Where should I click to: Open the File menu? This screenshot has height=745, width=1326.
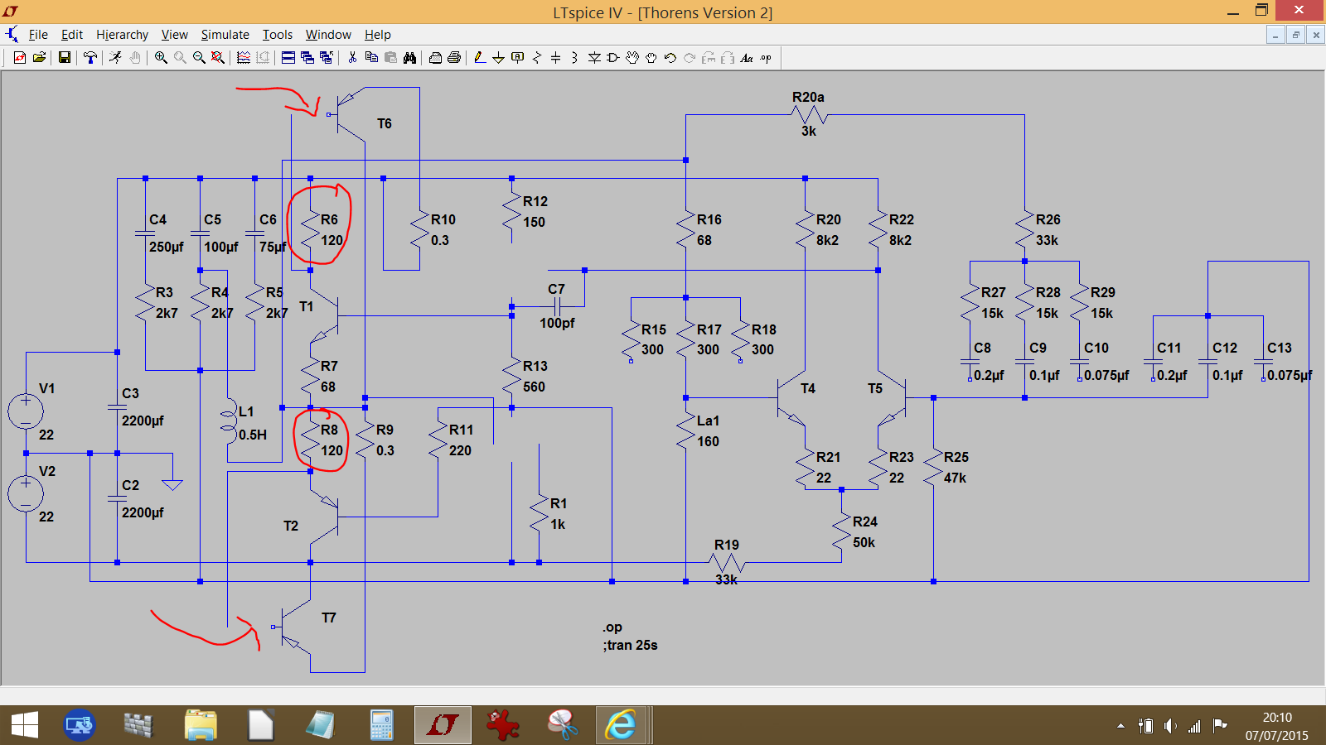click(x=38, y=35)
